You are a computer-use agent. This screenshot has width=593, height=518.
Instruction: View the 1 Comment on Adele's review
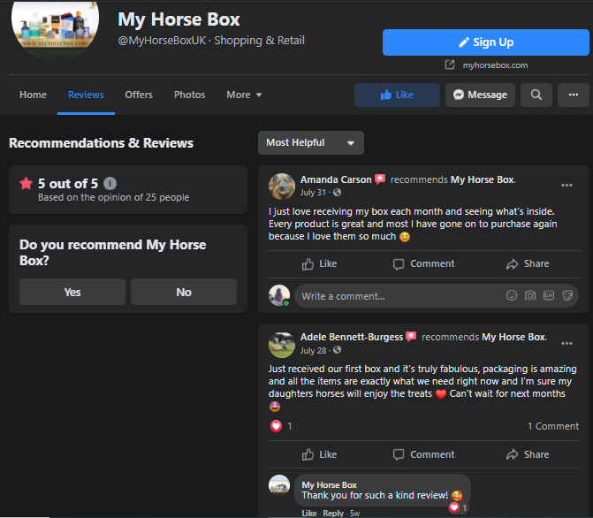[x=553, y=426]
